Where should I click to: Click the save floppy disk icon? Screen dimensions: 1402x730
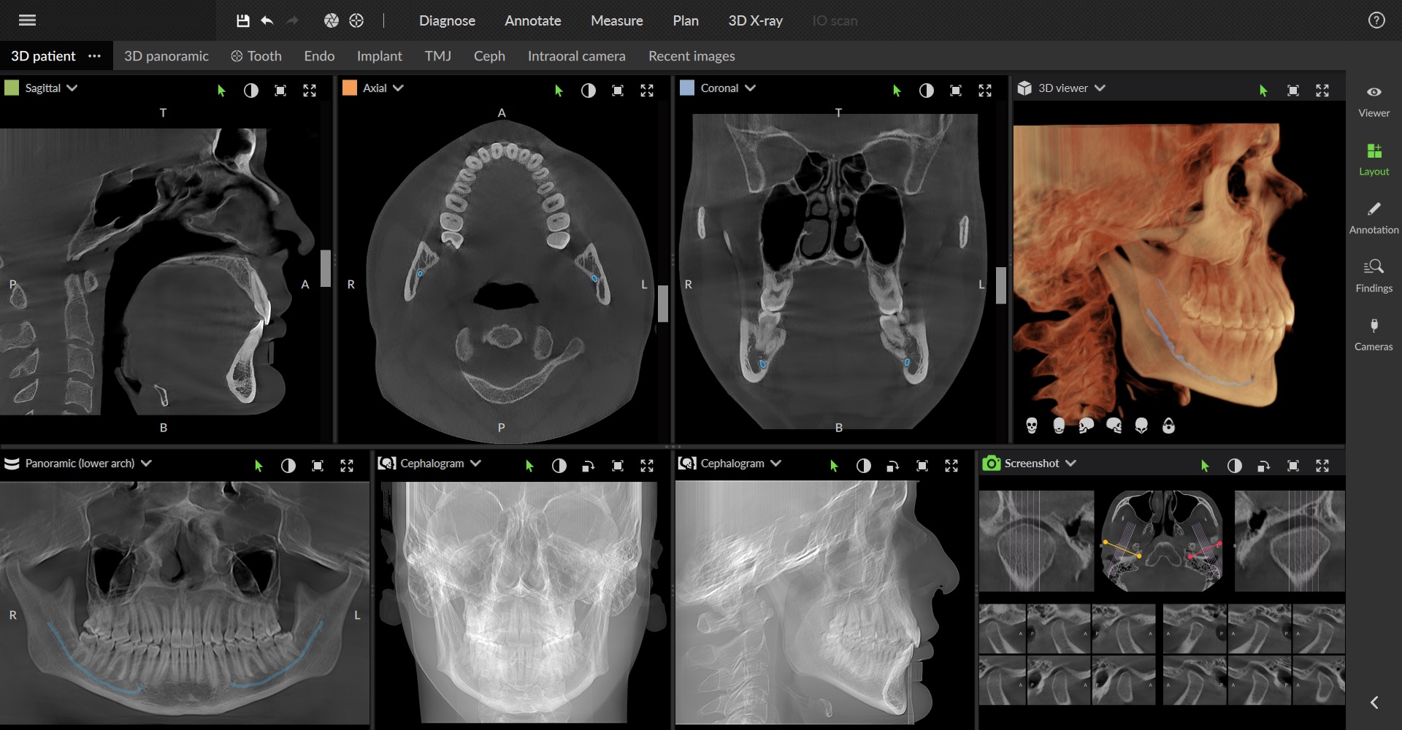[x=243, y=20]
